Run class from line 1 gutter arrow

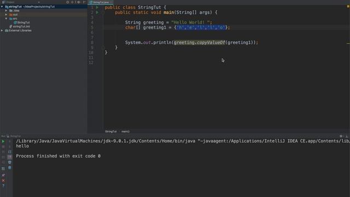pyautogui.click(x=97, y=7)
